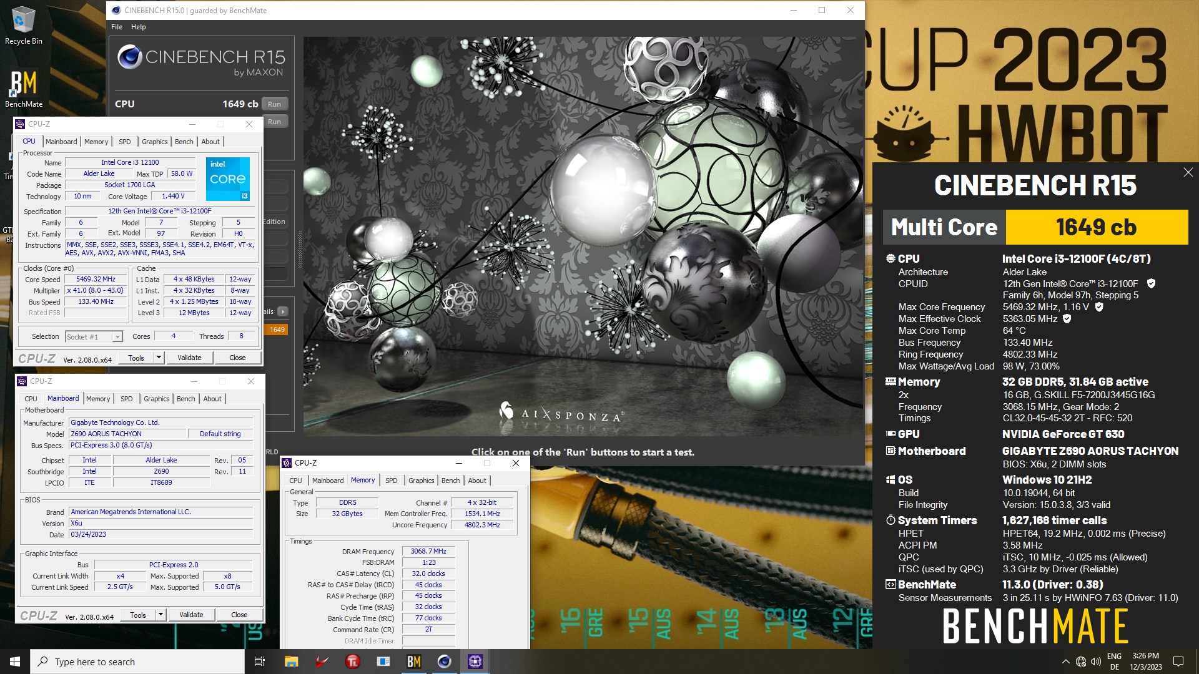The height and width of the screenshot is (674, 1199).
Task: Expand the Details arrow in Cinebench
Action: pos(283,311)
